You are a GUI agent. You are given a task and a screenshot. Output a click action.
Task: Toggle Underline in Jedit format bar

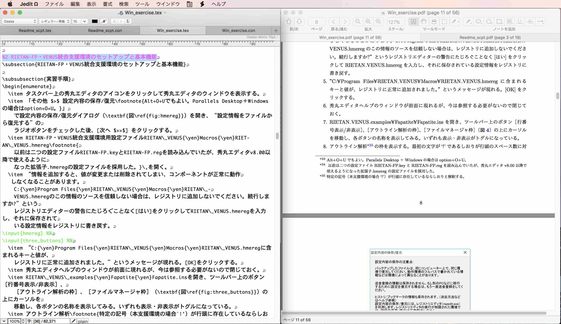pyautogui.click(x=128, y=21)
